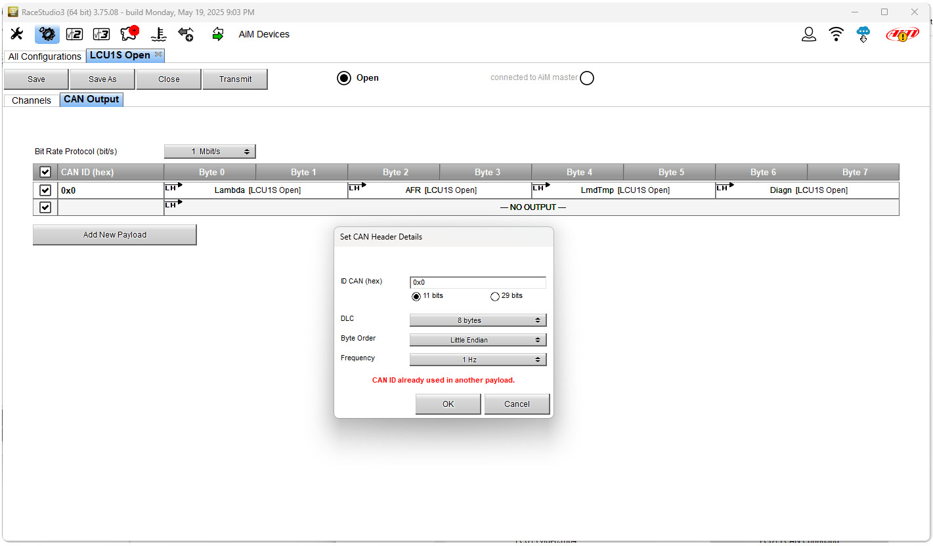Click the ID CAN hex input field
The width and height of the screenshot is (933, 546).
477,282
